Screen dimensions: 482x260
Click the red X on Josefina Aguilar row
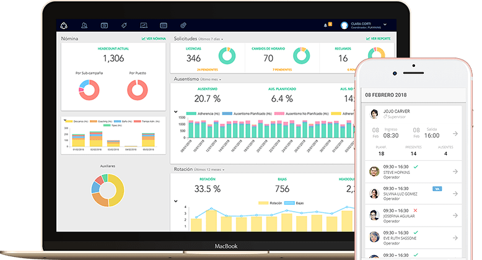point(415,210)
